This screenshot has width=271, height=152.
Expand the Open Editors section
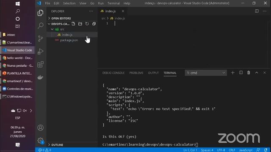pos(72,18)
